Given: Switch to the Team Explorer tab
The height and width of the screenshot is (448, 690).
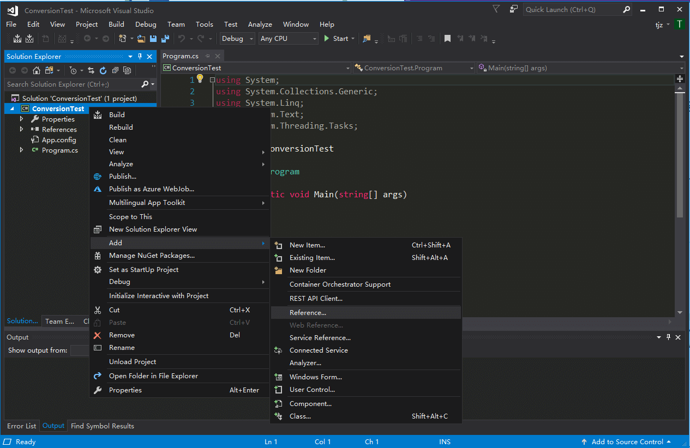Looking at the screenshot, I should [60, 322].
